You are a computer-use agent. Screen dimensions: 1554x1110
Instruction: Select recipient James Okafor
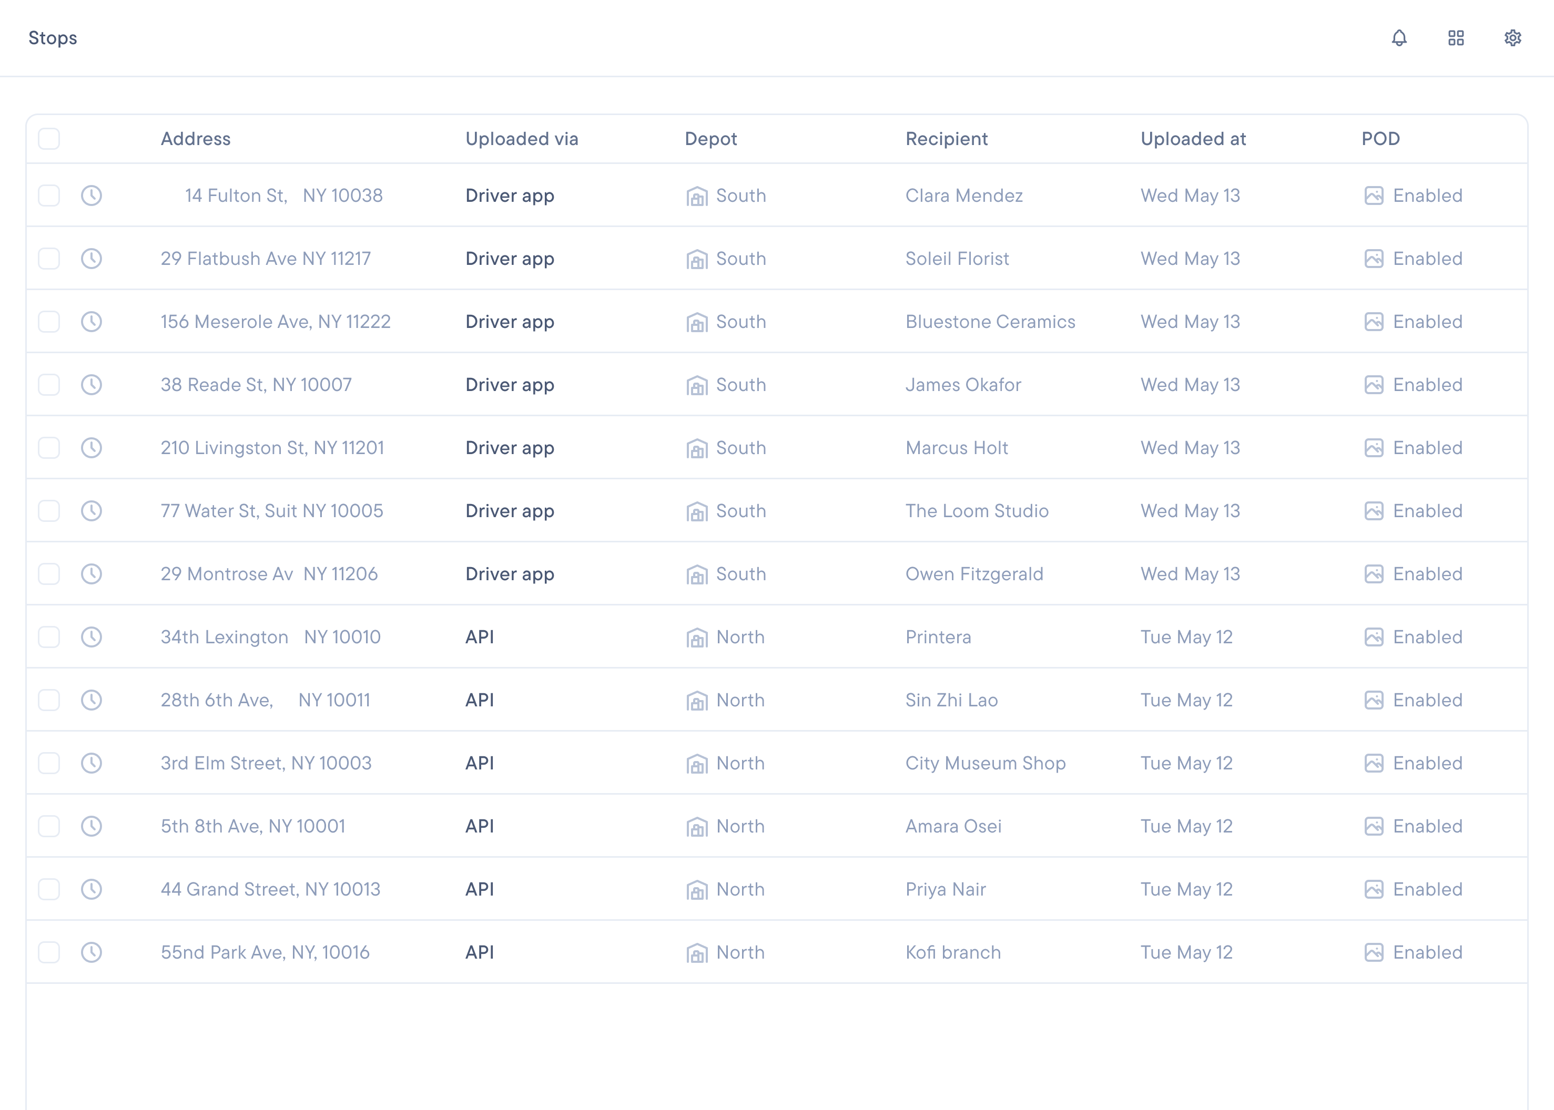point(963,385)
